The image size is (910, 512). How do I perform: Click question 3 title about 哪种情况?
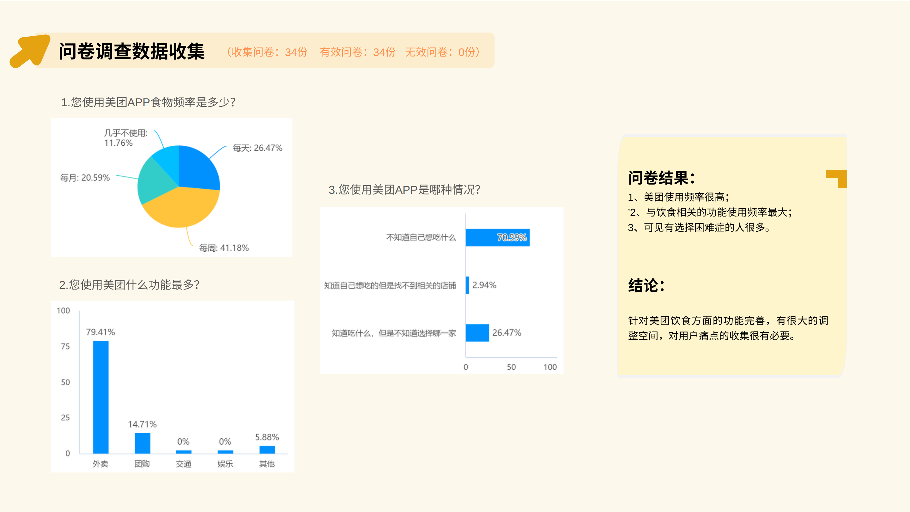click(x=404, y=190)
